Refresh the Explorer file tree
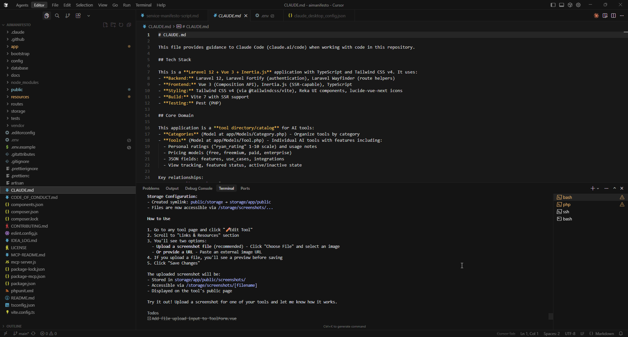This screenshot has width=628, height=337. (121, 25)
